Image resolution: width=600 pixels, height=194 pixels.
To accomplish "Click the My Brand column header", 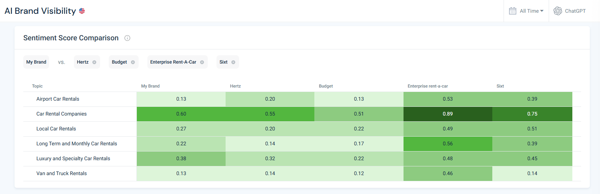I will coord(150,86).
